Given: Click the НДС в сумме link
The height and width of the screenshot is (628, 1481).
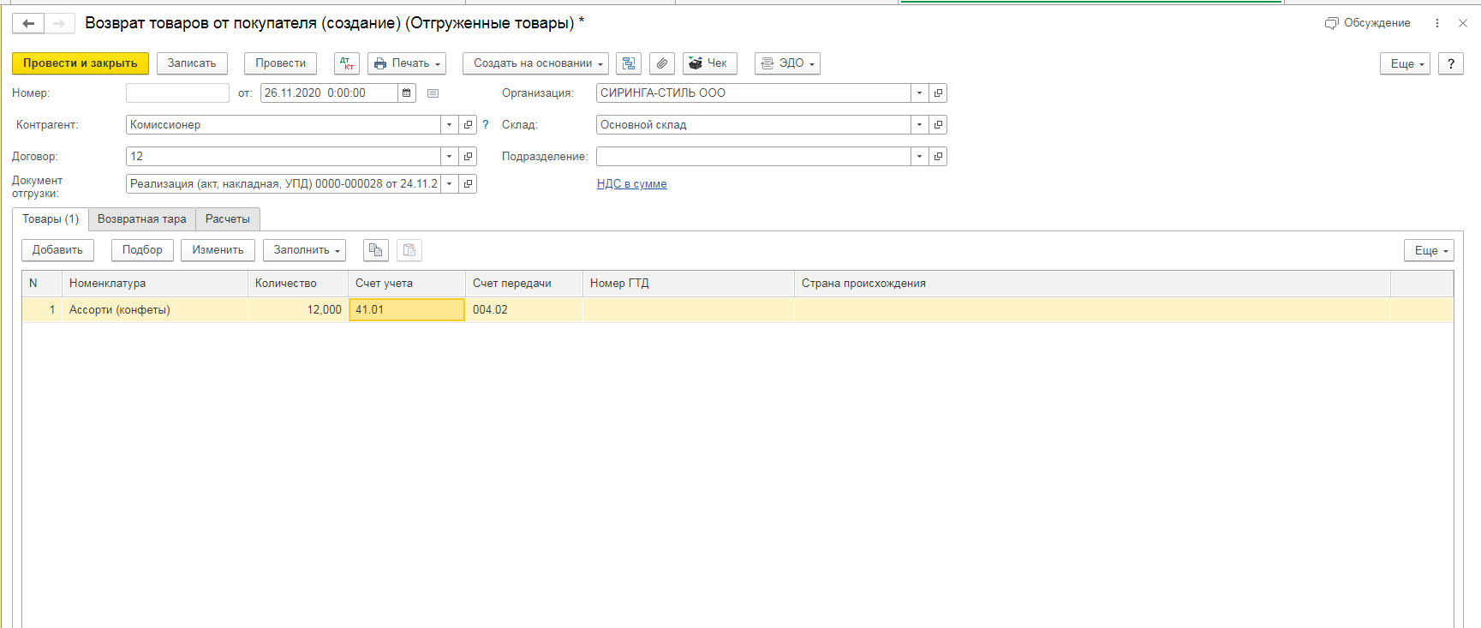Looking at the screenshot, I should 631,184.
